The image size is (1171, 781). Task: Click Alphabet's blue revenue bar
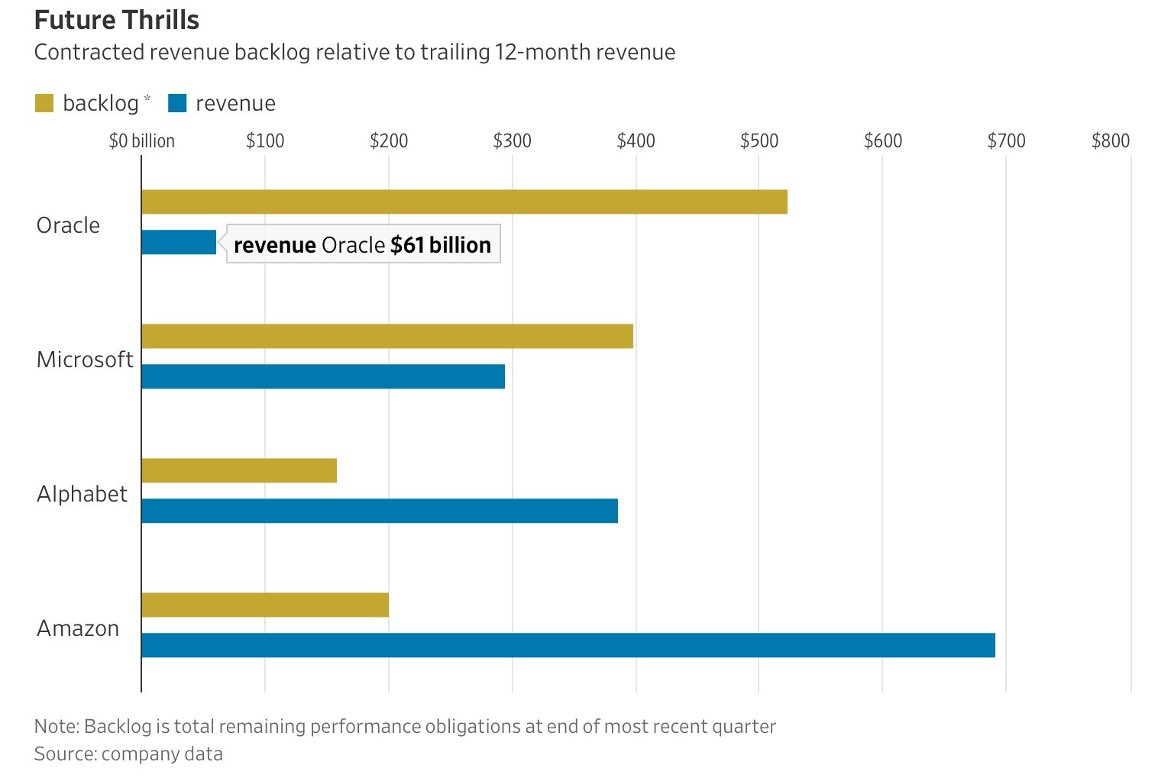379,511
